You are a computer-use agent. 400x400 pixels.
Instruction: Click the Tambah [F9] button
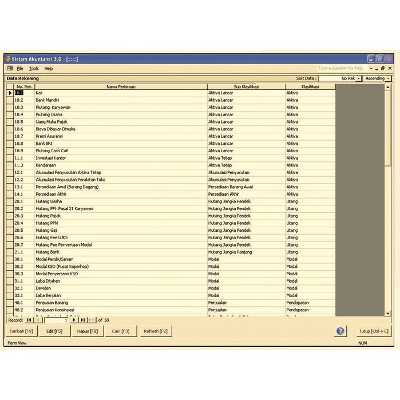click(21, 331)
